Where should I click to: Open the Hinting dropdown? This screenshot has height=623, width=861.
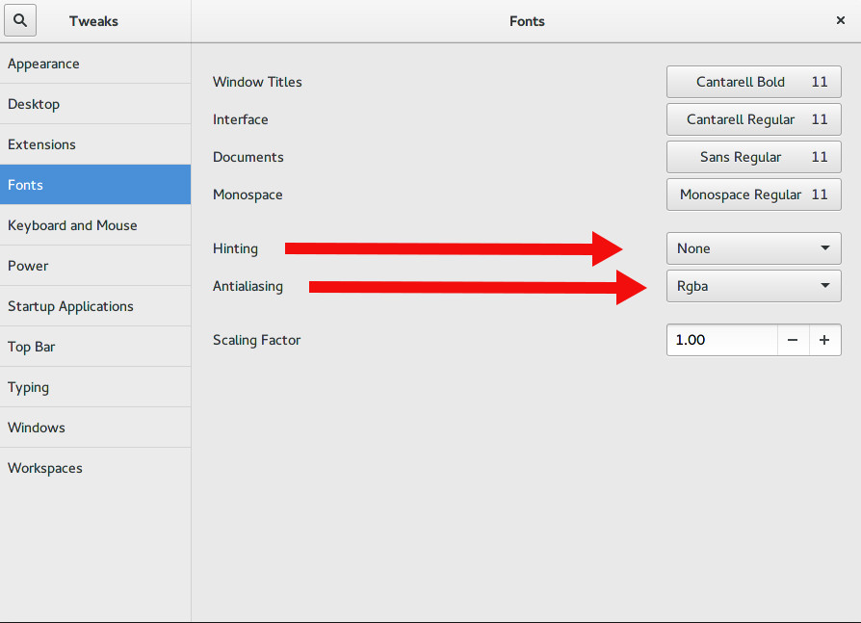(753, 248)
